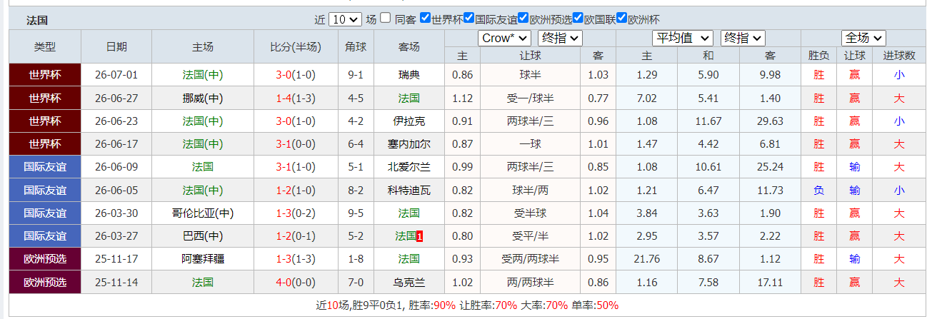Click away team 瑞典

[x=409, y=75]
